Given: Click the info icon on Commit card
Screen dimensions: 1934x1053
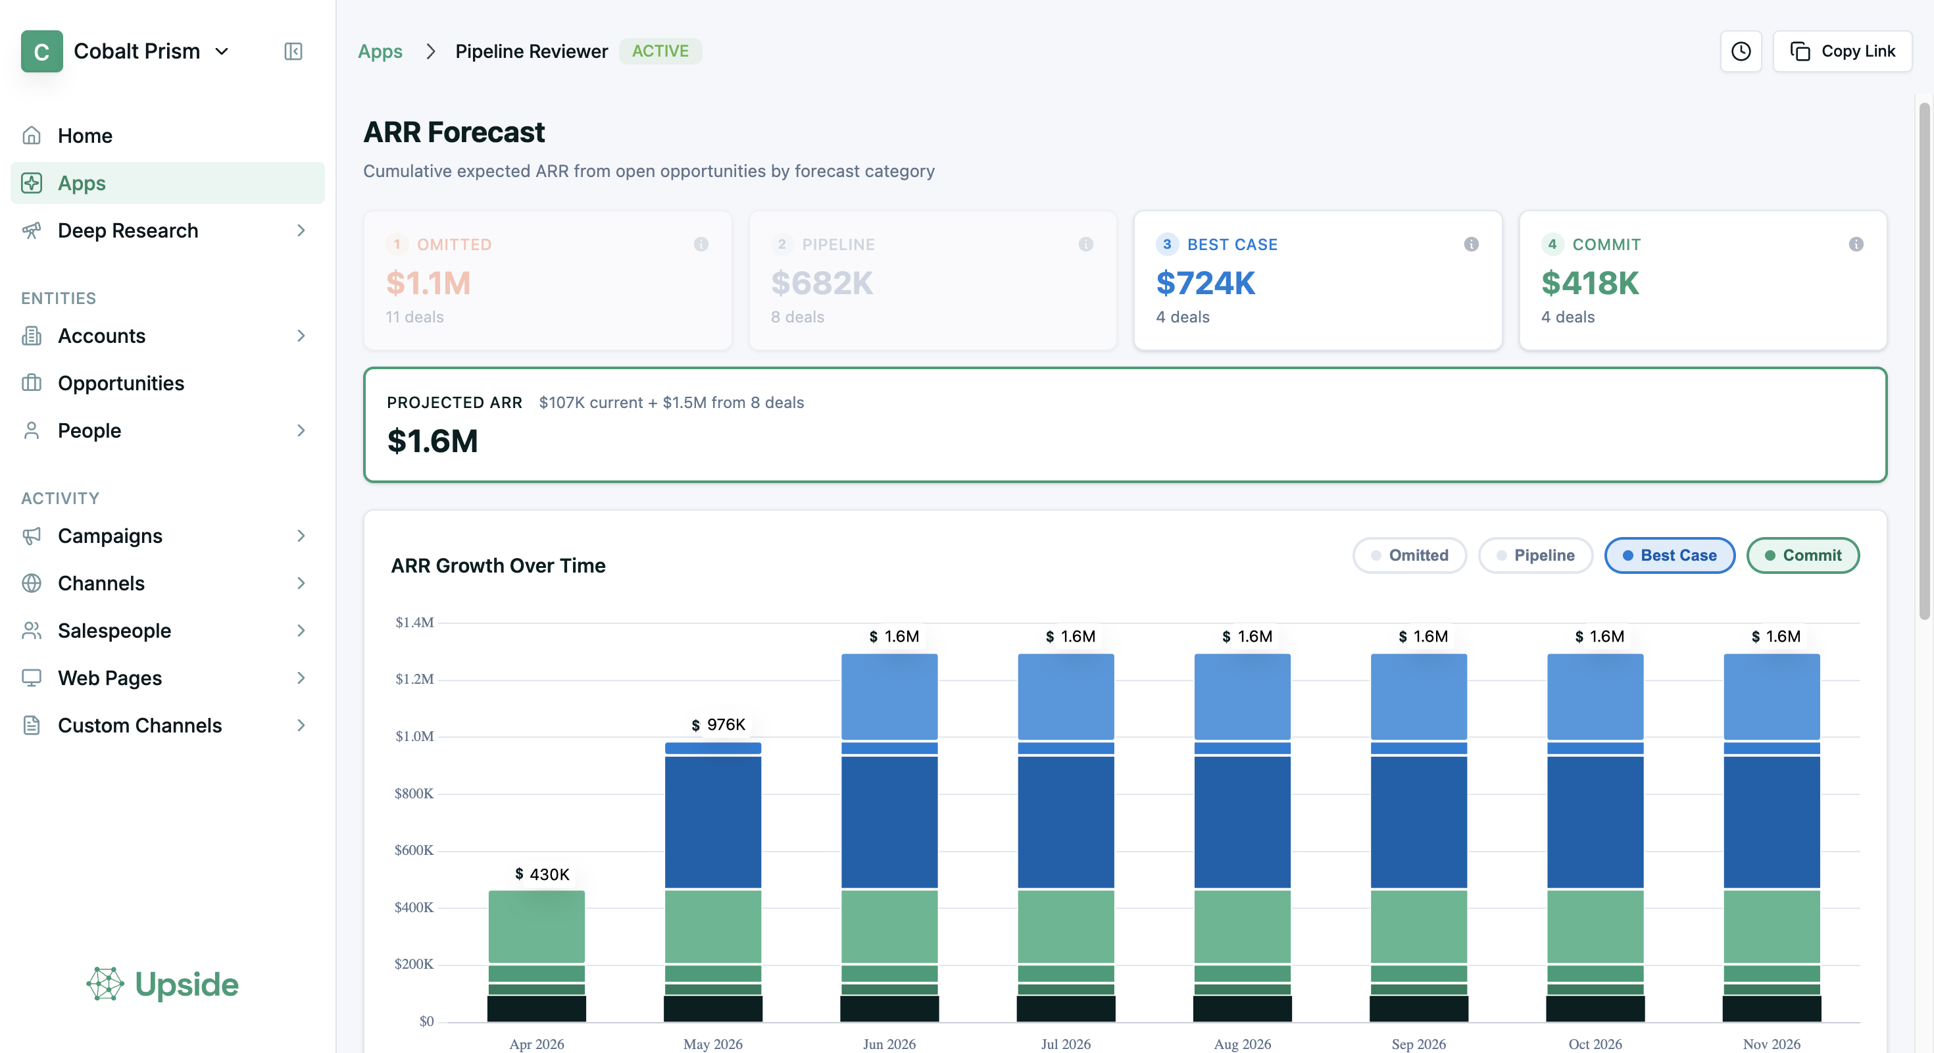Looking at the screenshot, I should pos(1856,244).
